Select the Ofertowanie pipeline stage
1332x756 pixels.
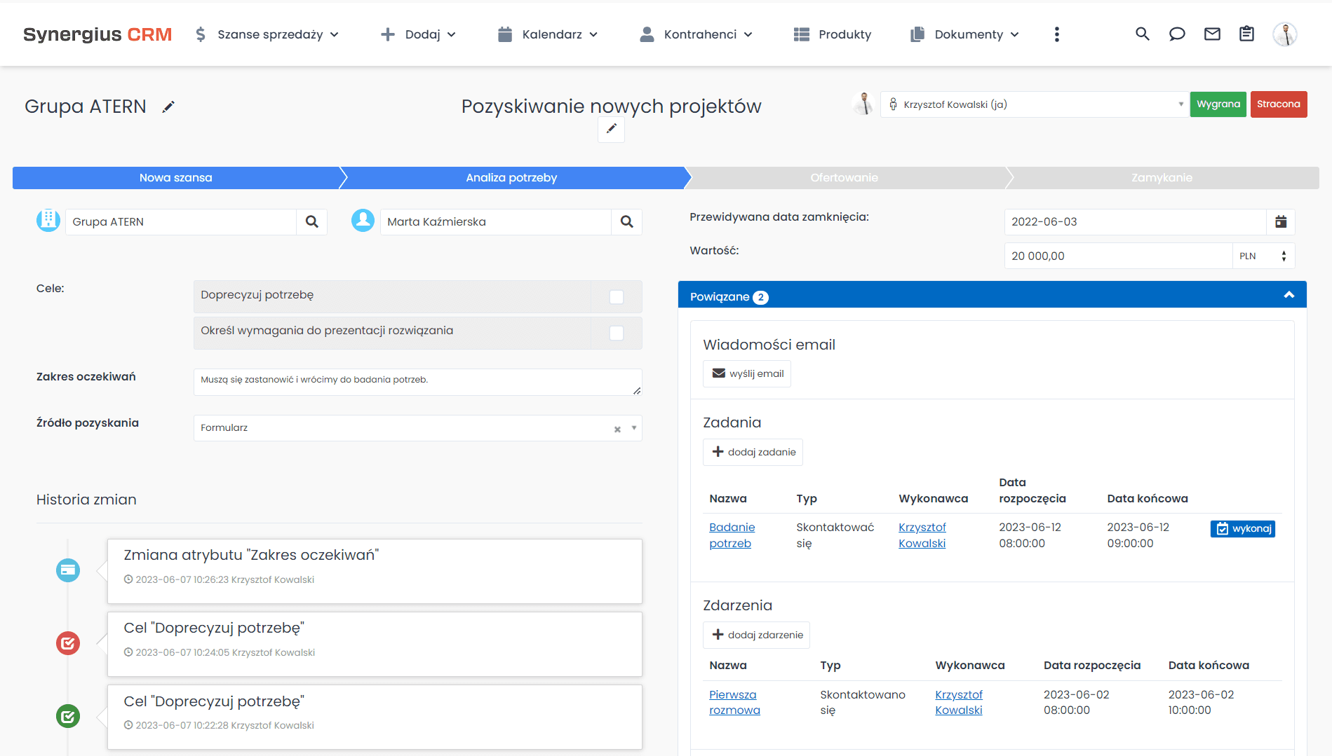tap(844, 178)
